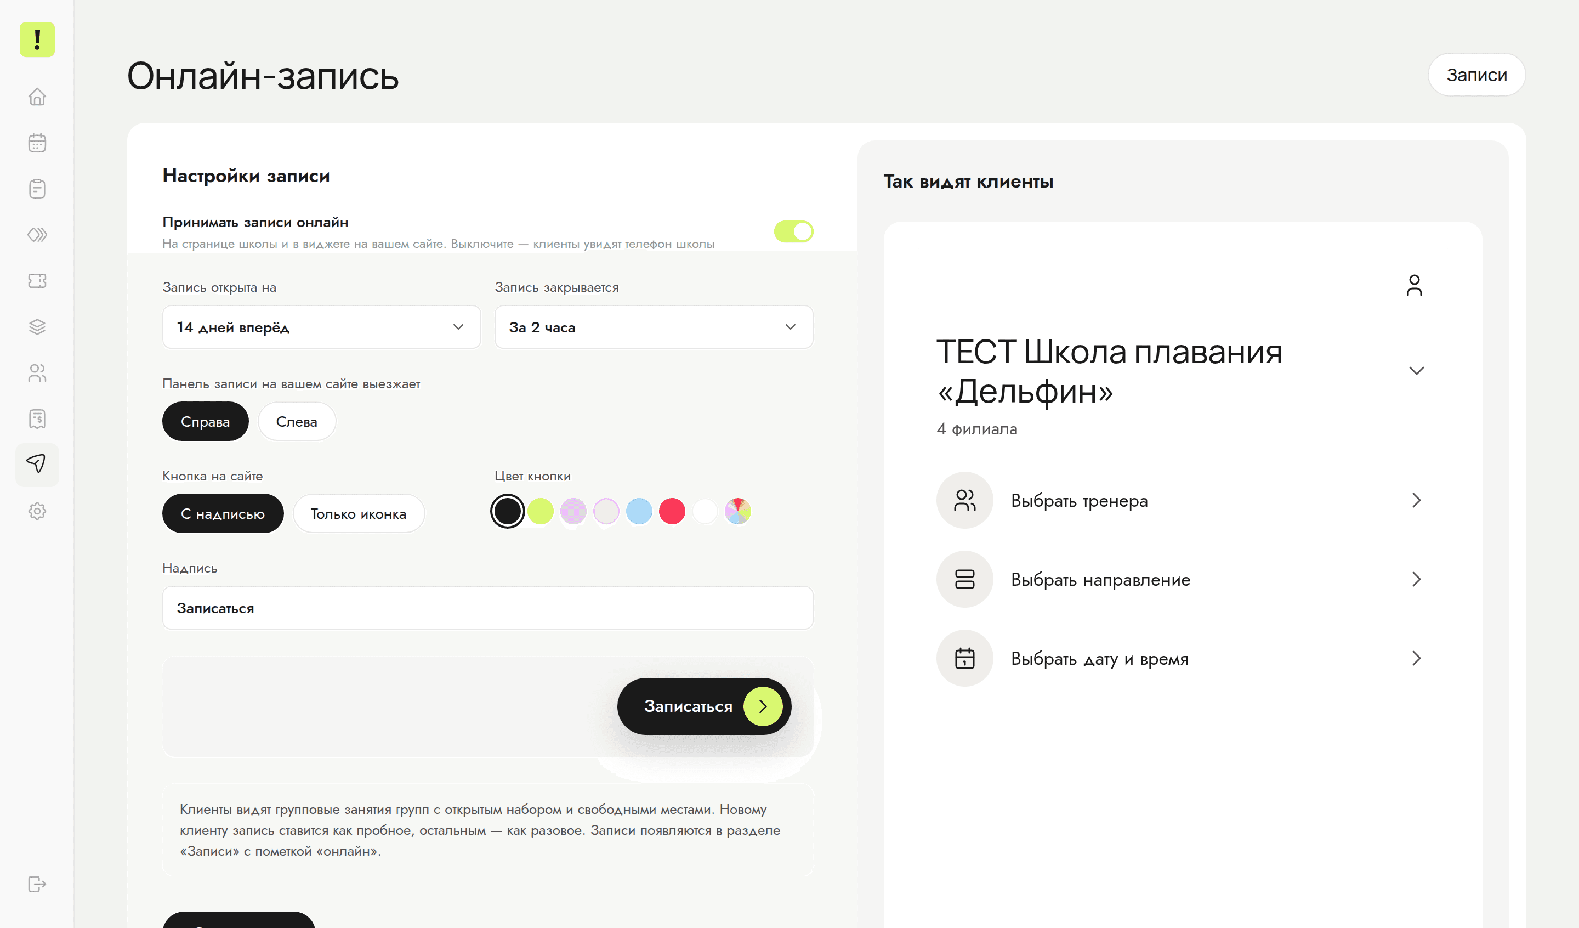Viewport: 1579px width, 928px height.
Task: Select the Справа panel position option
Action: point(205,421)
